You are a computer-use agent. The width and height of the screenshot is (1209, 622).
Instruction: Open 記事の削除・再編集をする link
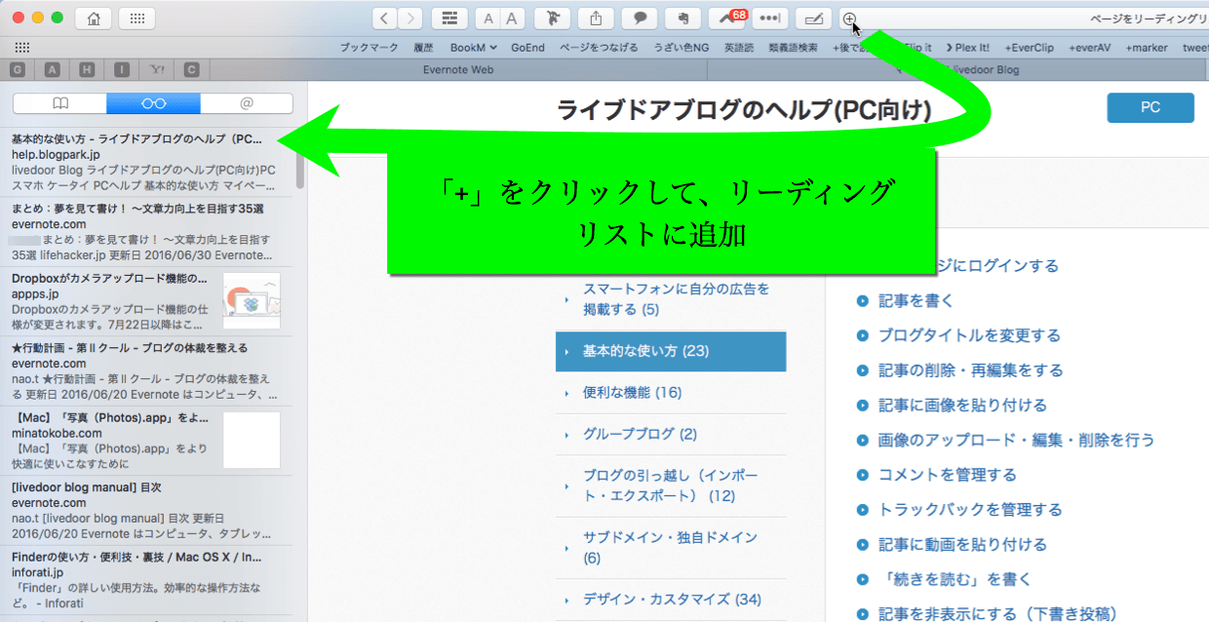click(970, 370)
